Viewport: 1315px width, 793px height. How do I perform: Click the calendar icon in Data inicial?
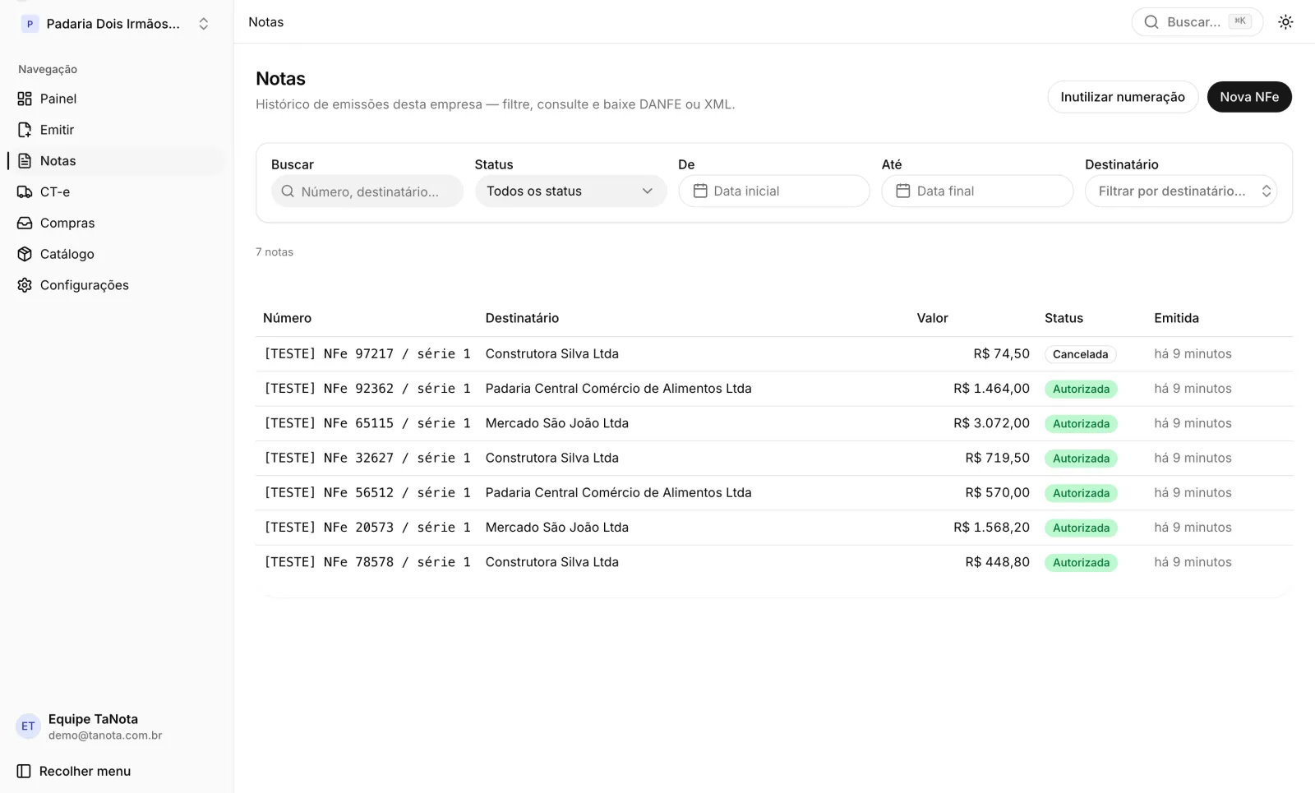[x=700, y=191]
